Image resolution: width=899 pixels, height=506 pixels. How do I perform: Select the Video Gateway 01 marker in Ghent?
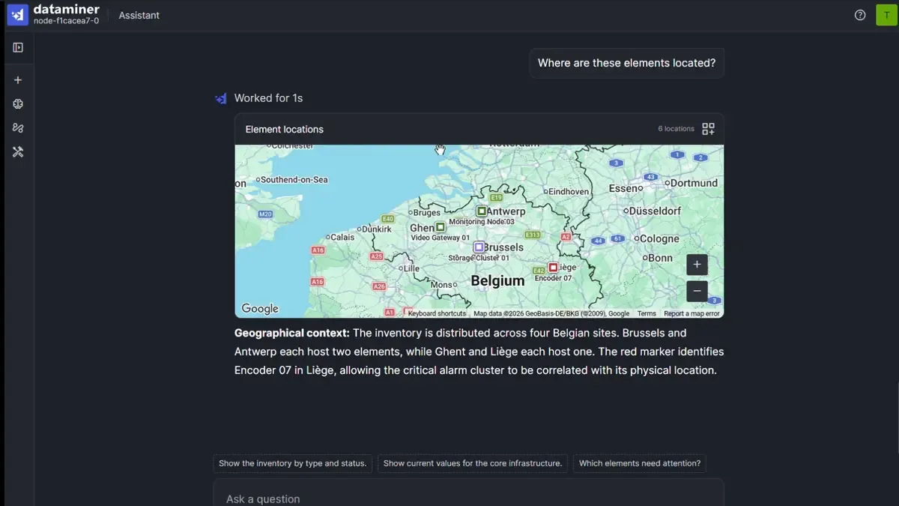point(441,226)
